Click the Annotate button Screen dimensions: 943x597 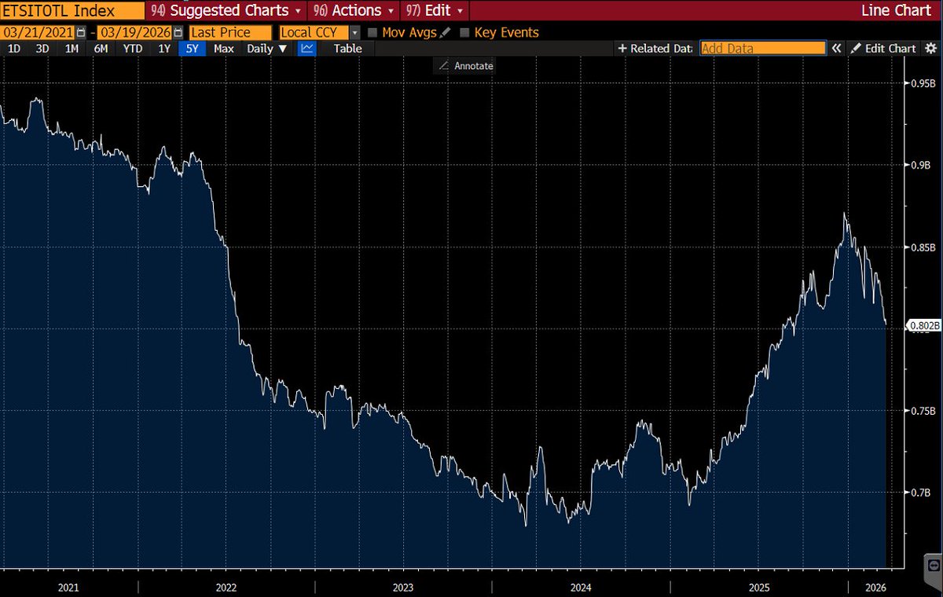tap(465, 66)
